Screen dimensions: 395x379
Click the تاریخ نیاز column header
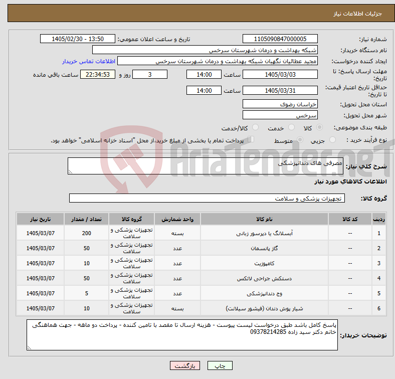pyautogui.click(x=40, y=219)
